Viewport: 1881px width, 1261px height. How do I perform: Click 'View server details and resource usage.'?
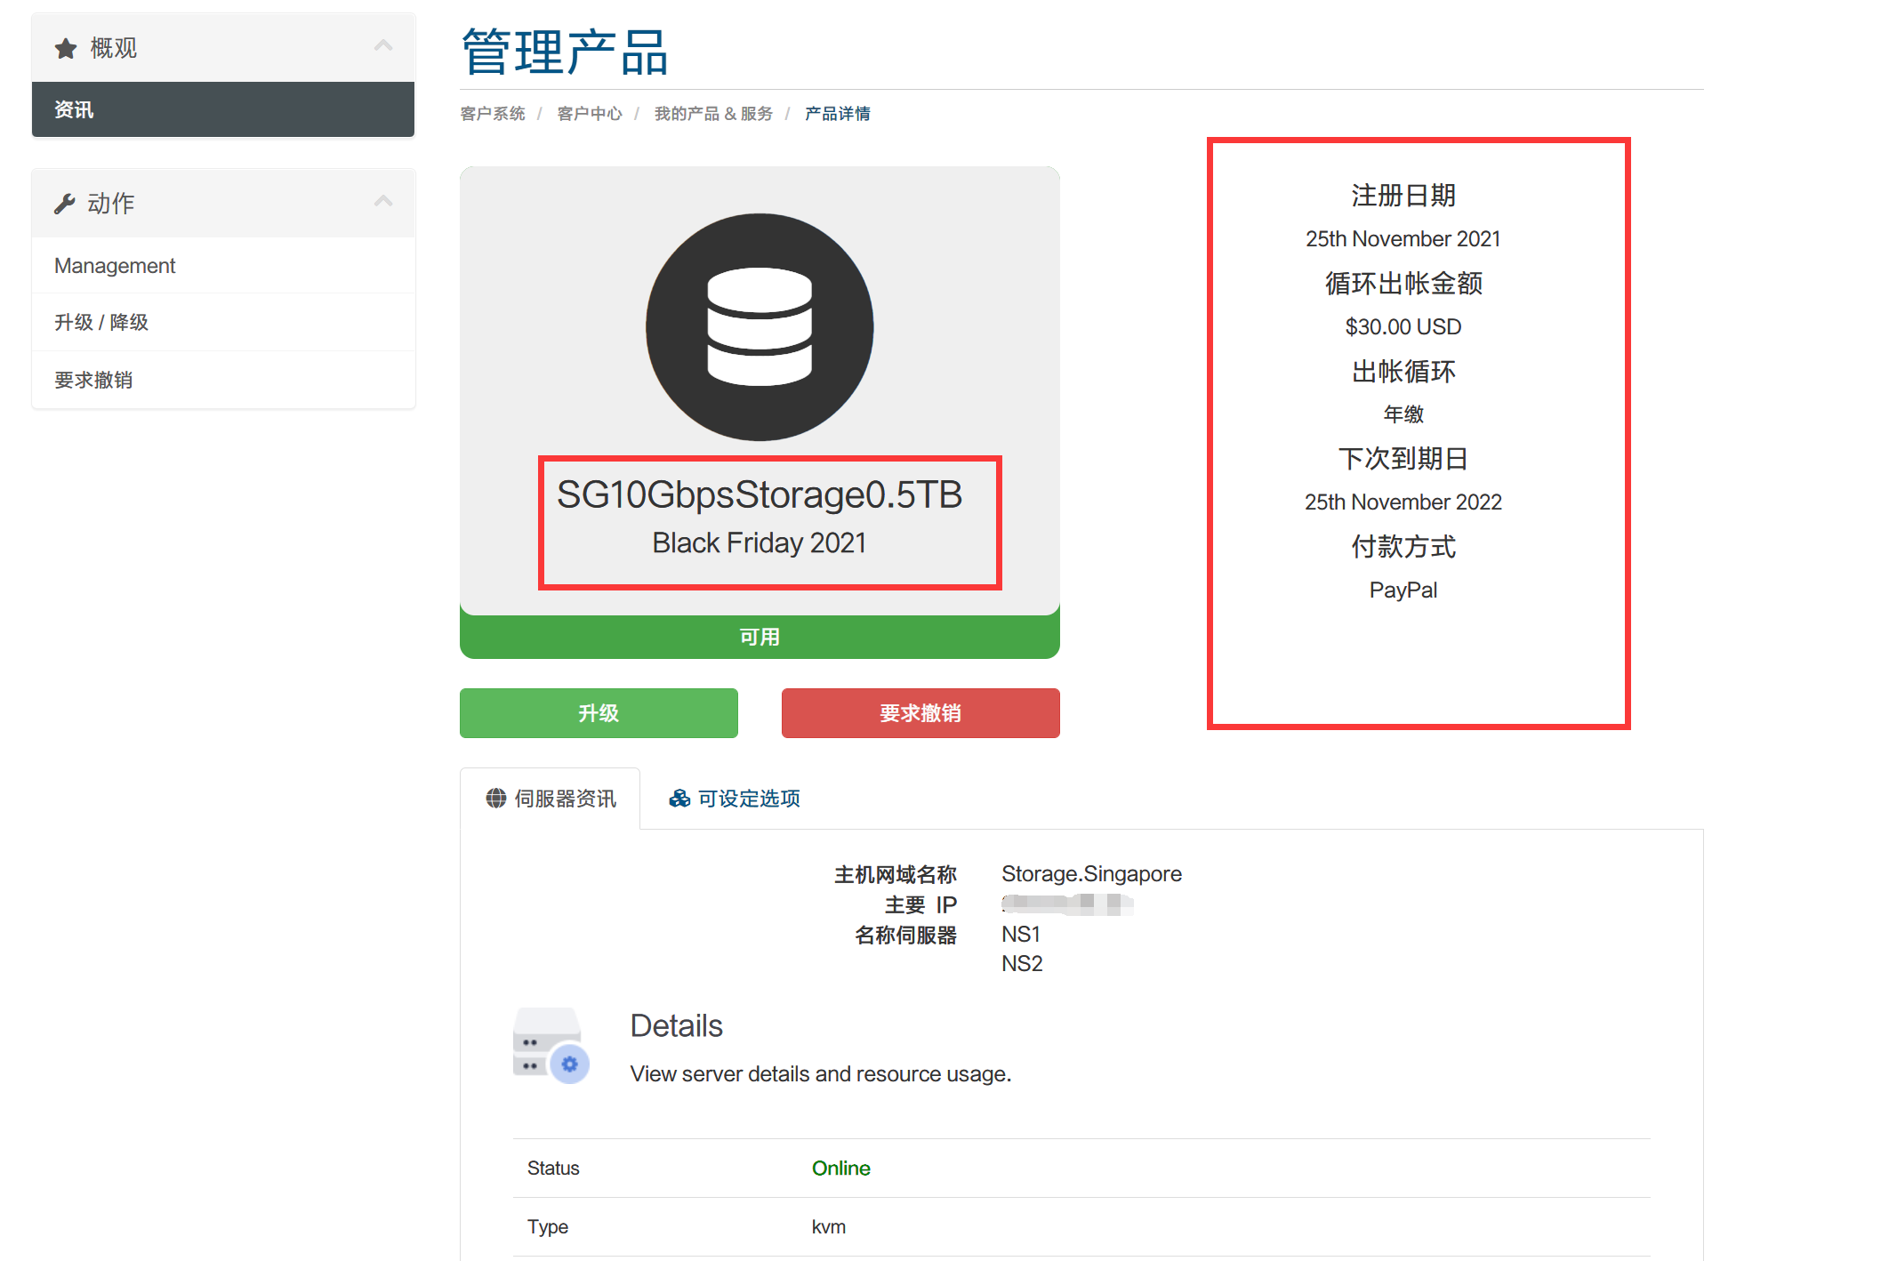pos(821,1073)
